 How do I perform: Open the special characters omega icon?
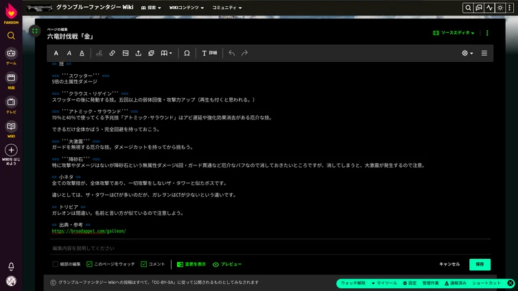pyautogui.click(x=187, y=53)
